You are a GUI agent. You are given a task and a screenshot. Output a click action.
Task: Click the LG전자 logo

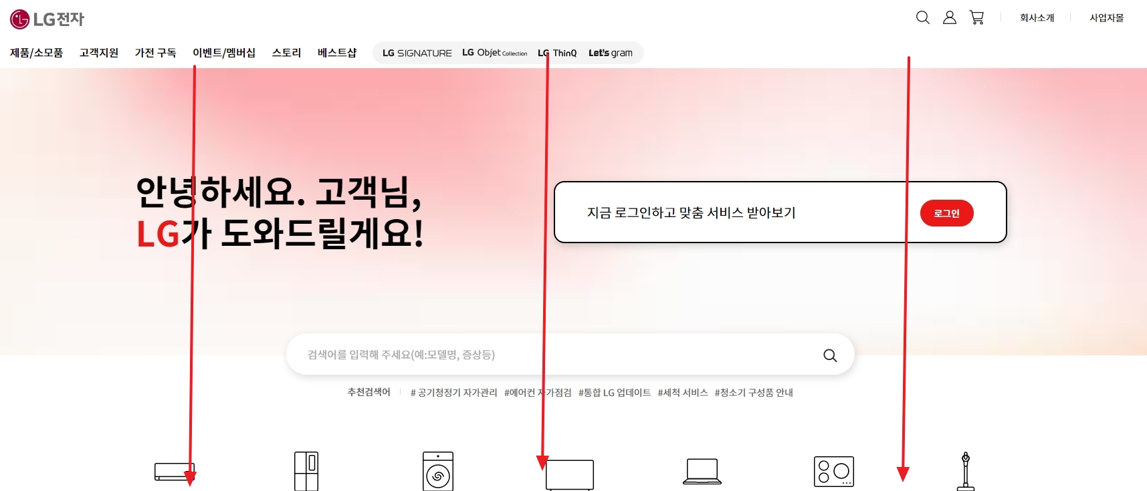point(47,19)
